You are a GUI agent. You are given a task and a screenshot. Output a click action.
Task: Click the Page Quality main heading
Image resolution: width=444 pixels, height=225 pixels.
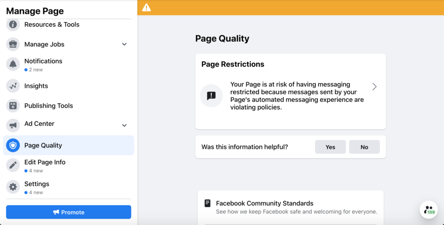tap(222, 39)
